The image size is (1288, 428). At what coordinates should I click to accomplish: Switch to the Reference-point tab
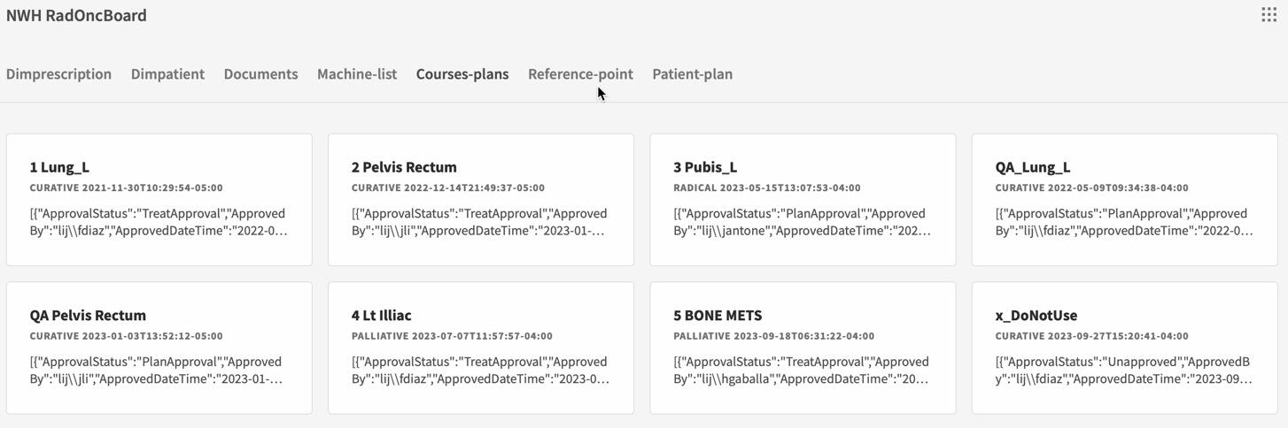(580, 74)
